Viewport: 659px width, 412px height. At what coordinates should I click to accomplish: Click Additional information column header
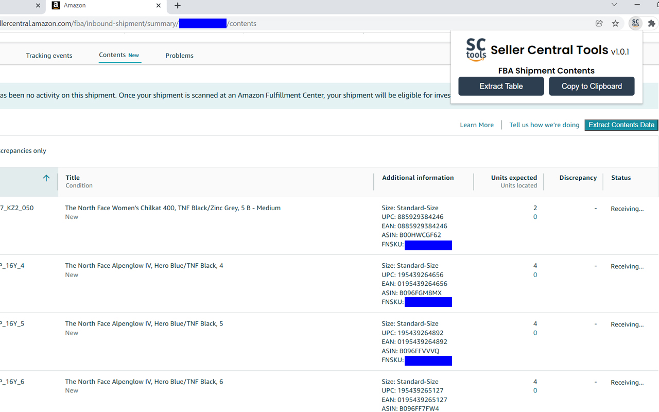click(x=418, y=178)
